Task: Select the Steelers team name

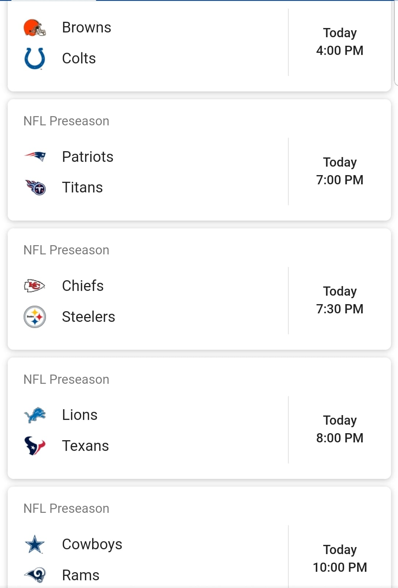Action: coord(88,317)
